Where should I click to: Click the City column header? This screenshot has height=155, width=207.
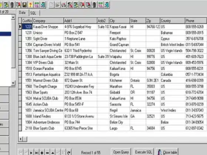(x=119, y=21)
